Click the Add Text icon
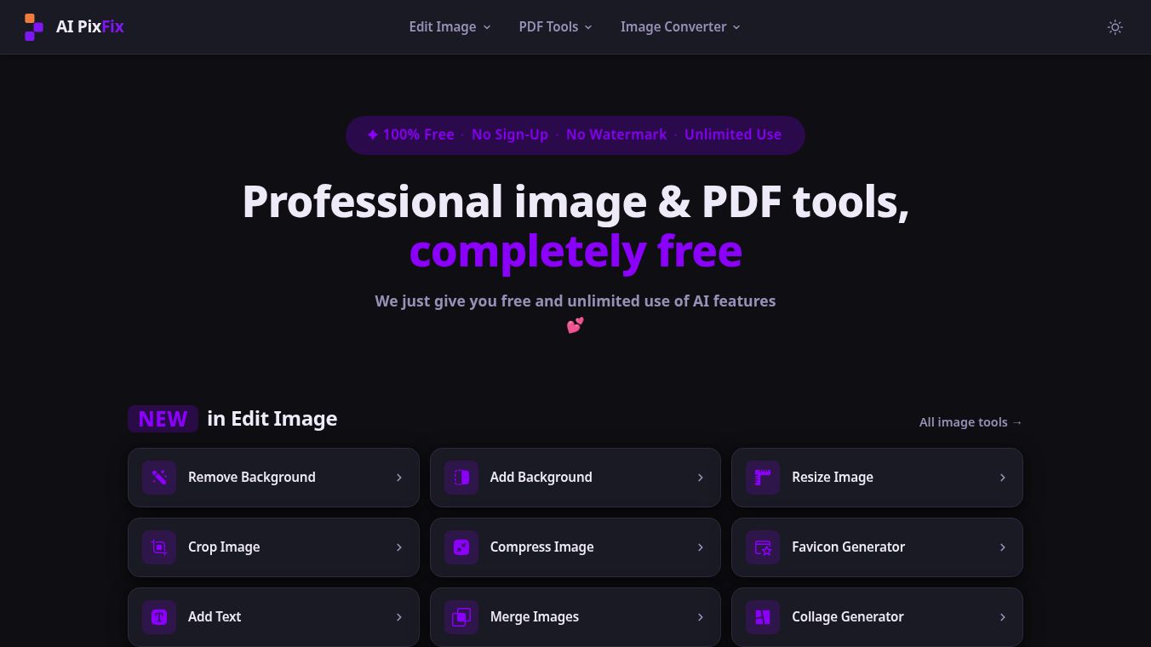Image resolution: width=1151 pixels, height=647 pixels. point(159,617)
